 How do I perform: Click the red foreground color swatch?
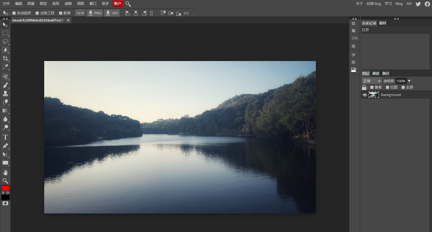5,188
